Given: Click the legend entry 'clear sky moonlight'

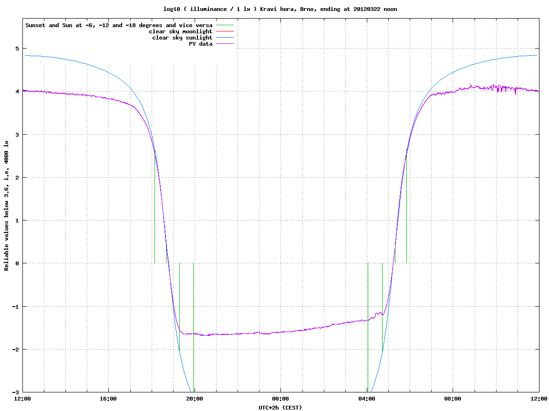Looking at the screenshot, I should pyautogui.click(x=181, y=31).
